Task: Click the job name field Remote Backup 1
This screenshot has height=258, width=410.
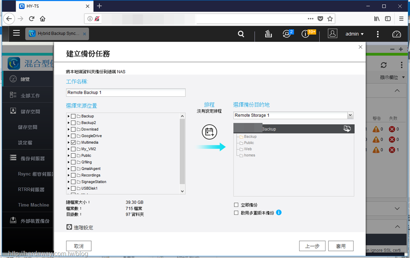Action: [x=126, y=92]
